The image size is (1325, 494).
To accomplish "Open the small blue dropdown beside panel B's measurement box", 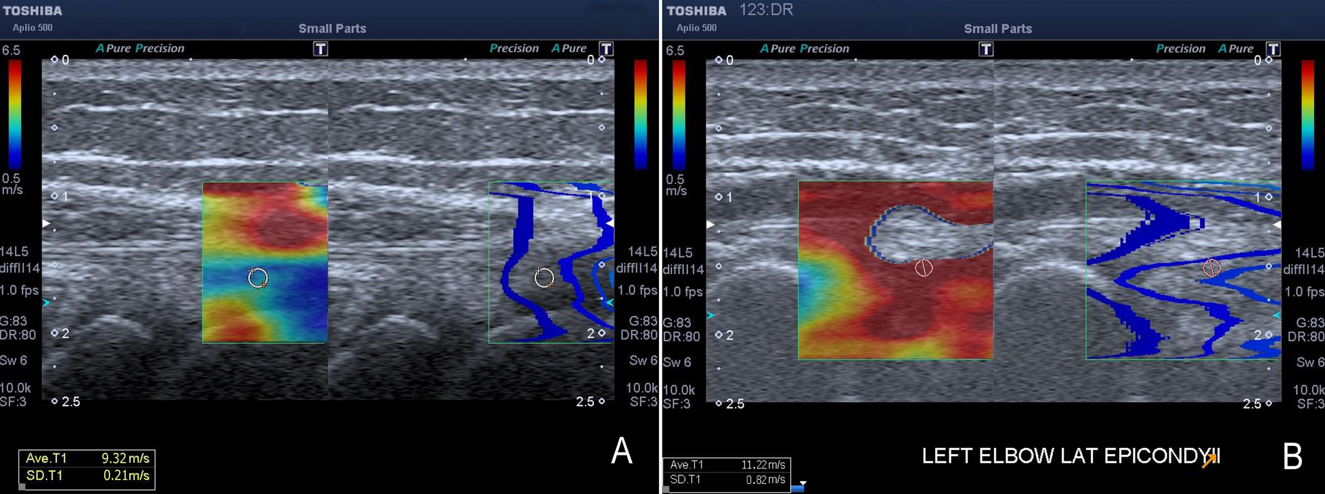I will 799,487.
